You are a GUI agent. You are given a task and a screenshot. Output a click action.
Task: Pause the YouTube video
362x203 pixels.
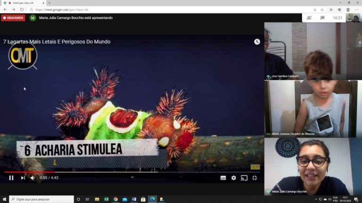(x=11, y=178)
